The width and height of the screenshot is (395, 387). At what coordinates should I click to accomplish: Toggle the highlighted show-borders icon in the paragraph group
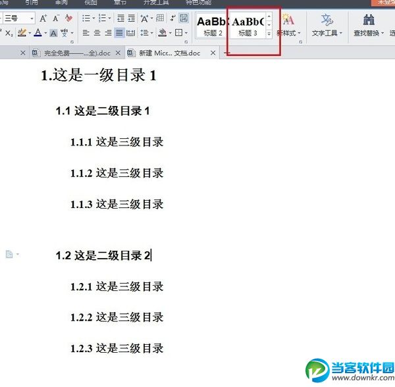pos(184,18)
